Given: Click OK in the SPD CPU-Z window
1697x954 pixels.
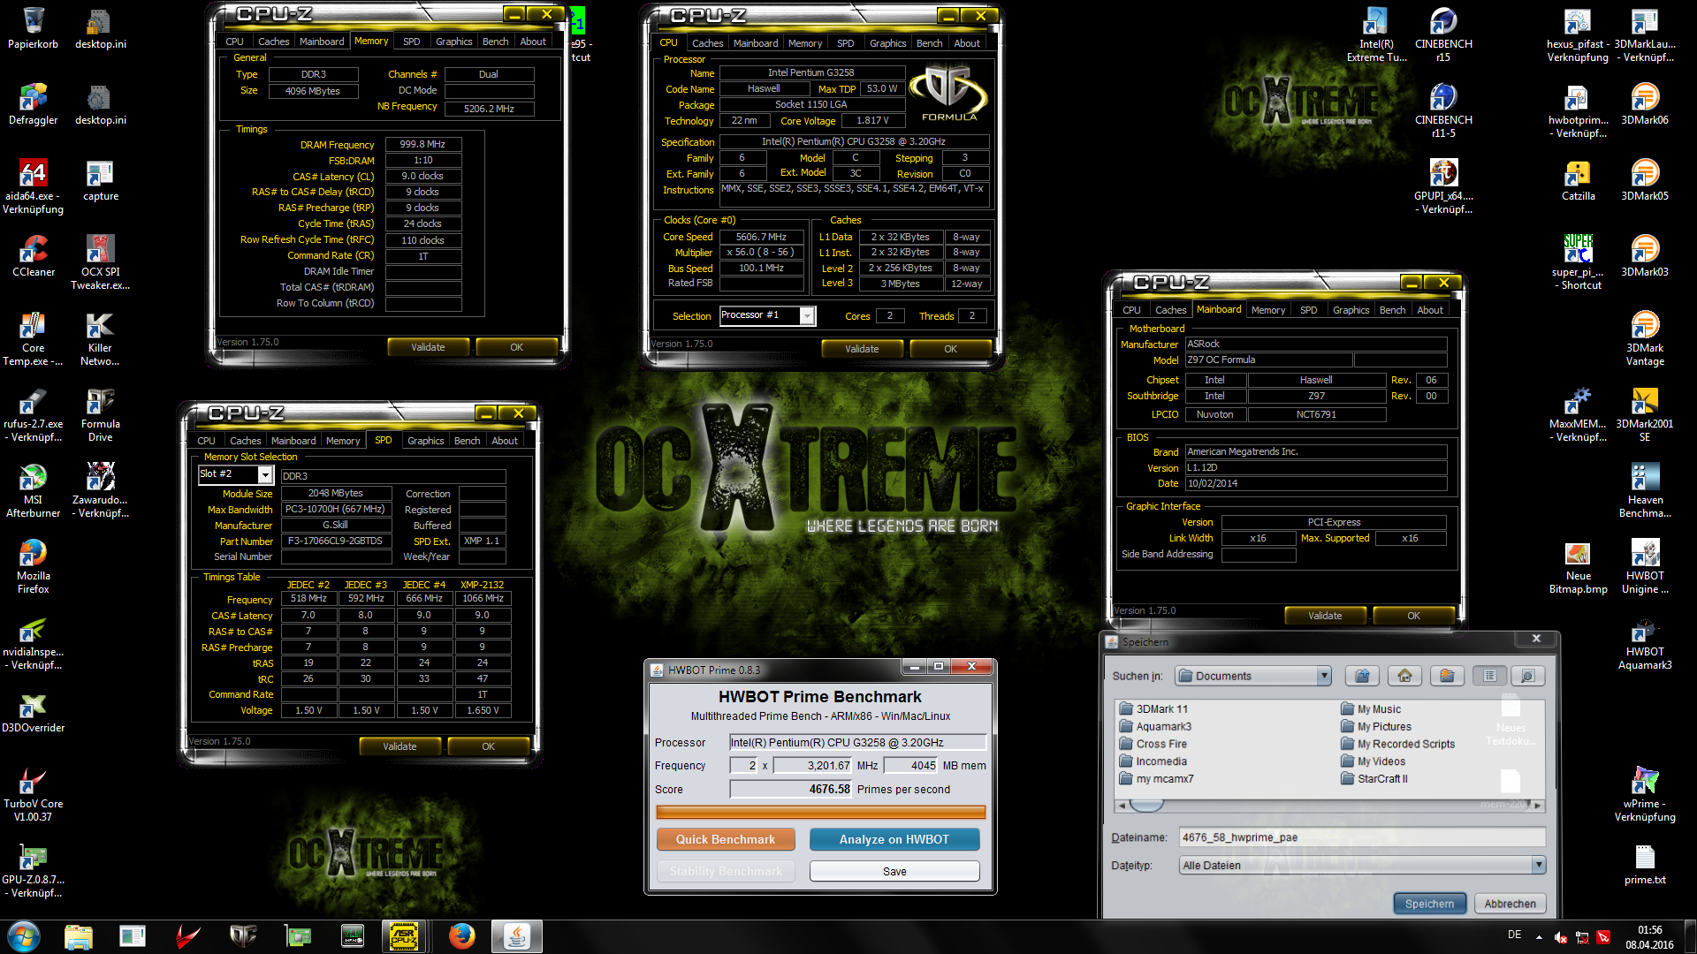Looking at the screenshot, I should 488,746.
